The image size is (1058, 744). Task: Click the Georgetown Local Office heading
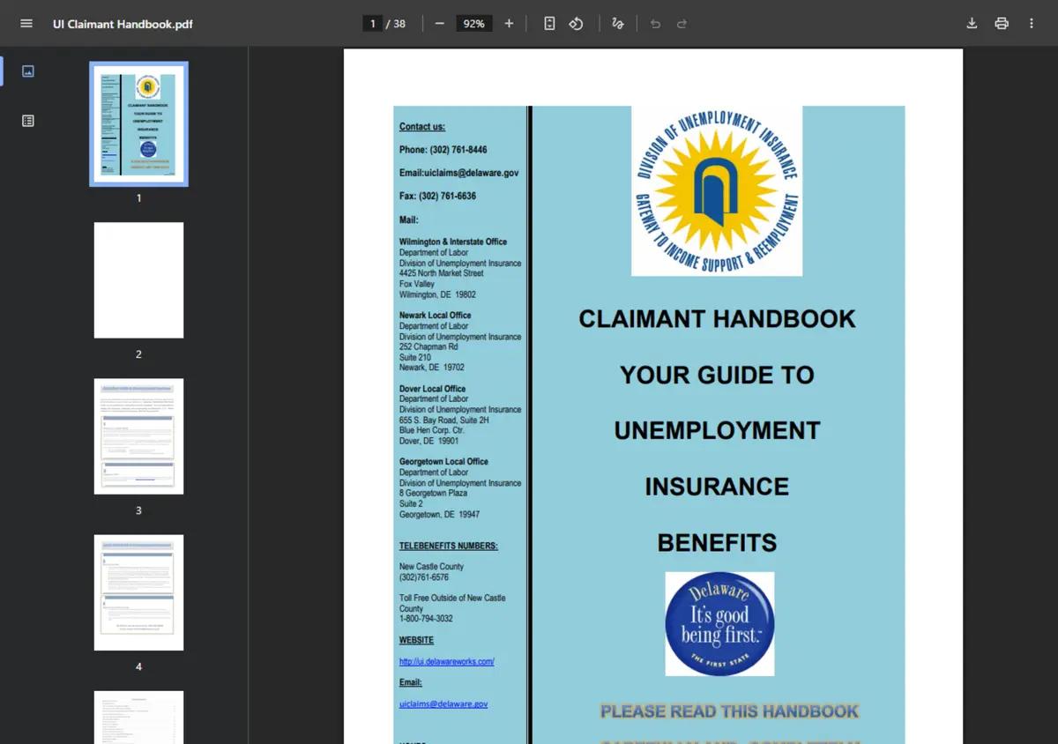coord(443,462)
